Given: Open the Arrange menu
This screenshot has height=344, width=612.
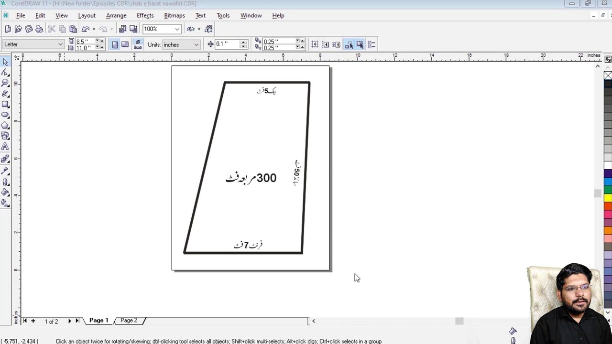Looking at the screenshot, I should coord(116,16).
